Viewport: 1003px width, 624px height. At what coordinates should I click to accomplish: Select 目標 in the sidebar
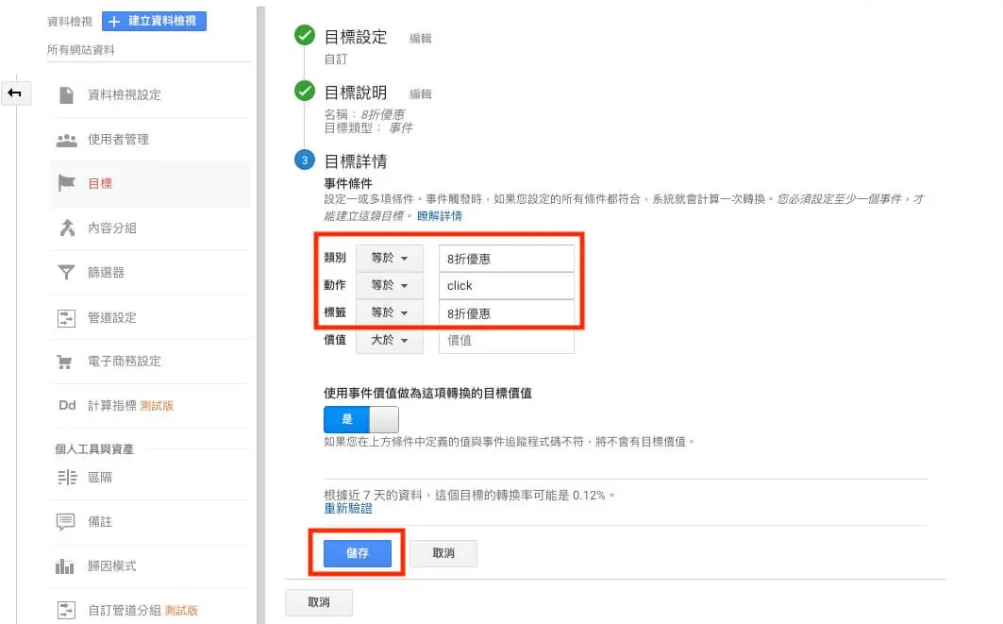coord(100,184)
